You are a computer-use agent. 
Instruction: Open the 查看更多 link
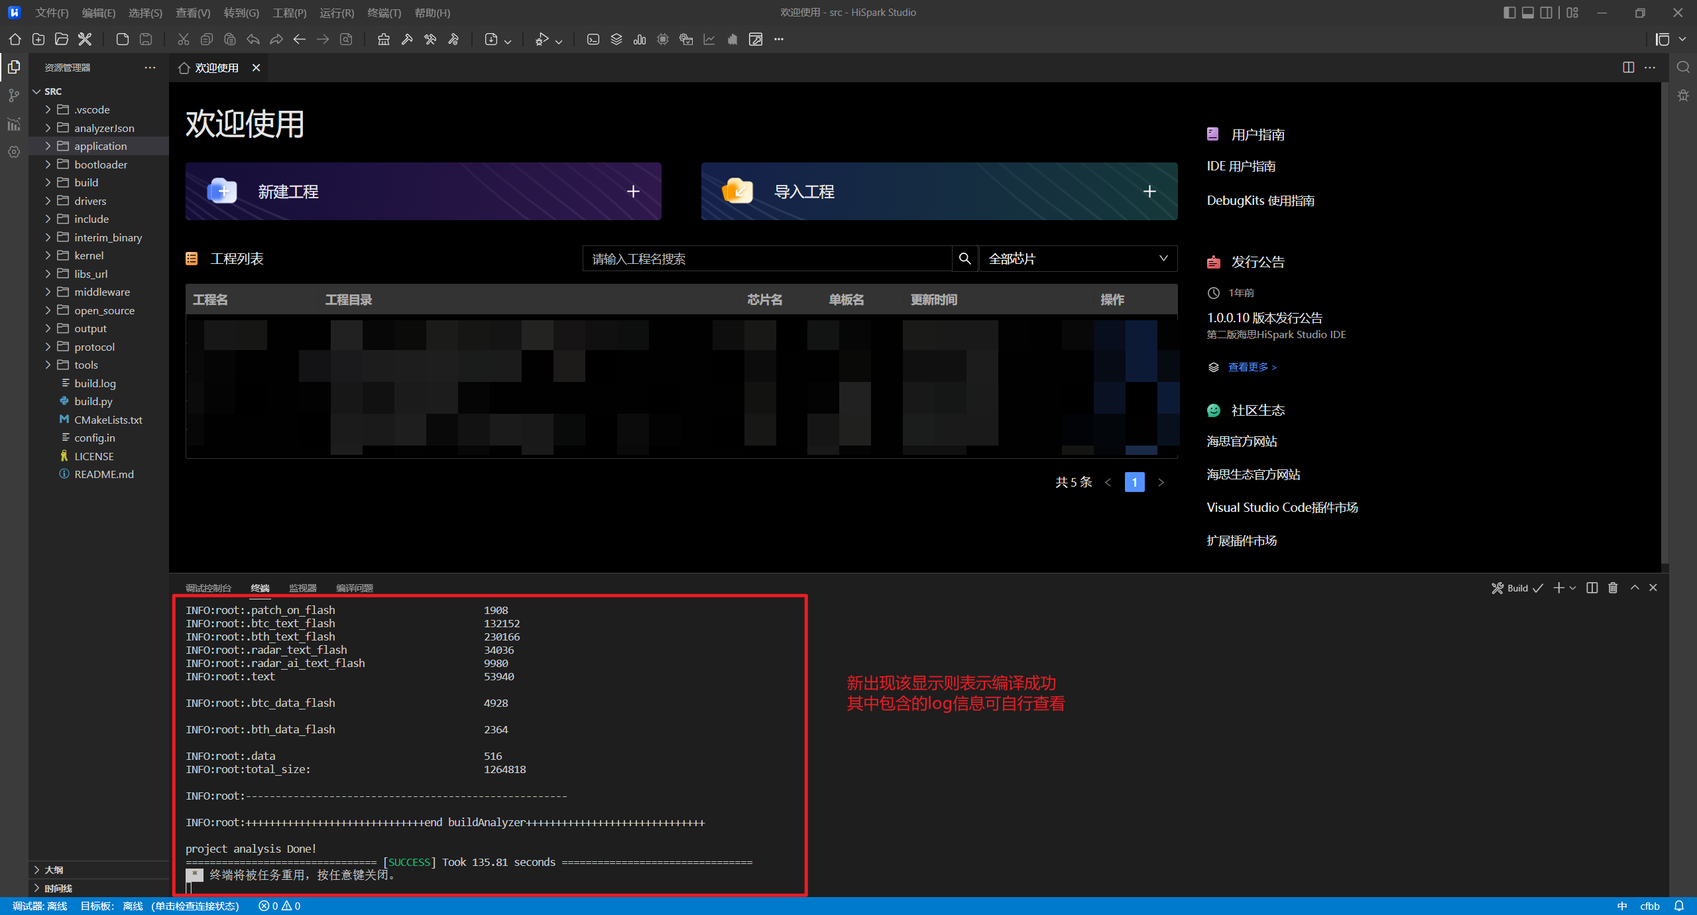coord(1252,367)
